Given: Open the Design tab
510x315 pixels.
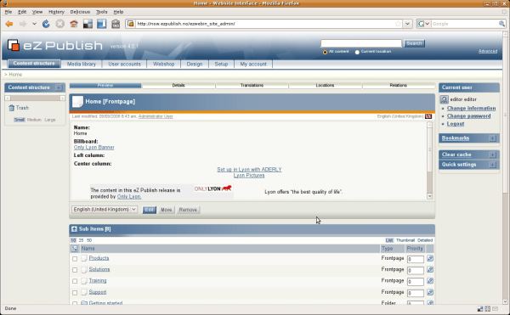Looking at the screenshot, I should point(195,64).
